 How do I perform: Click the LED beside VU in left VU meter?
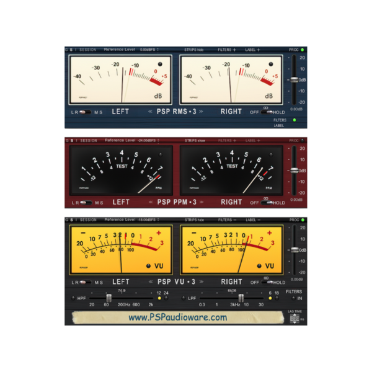pyautogui.click(x=149, y=266)
